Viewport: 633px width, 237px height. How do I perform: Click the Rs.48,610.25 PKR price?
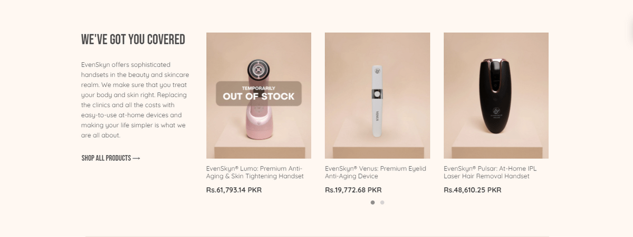tap(472, 190)
